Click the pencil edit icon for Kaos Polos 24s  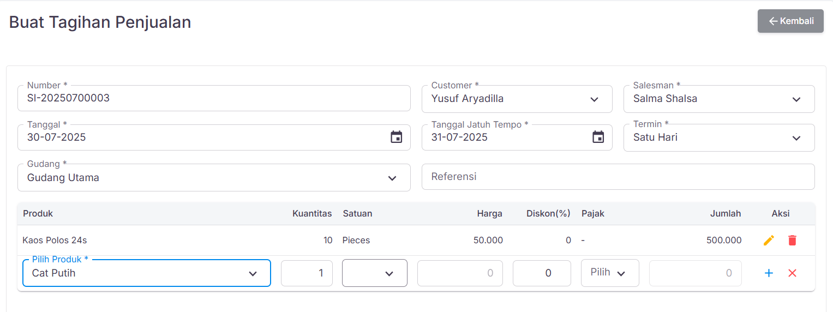tap(769, 241)
